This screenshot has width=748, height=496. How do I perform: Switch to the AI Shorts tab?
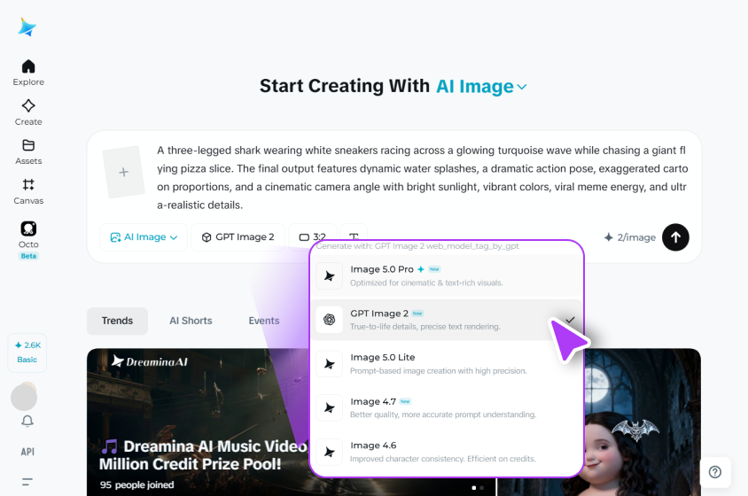tap(191, 321)
